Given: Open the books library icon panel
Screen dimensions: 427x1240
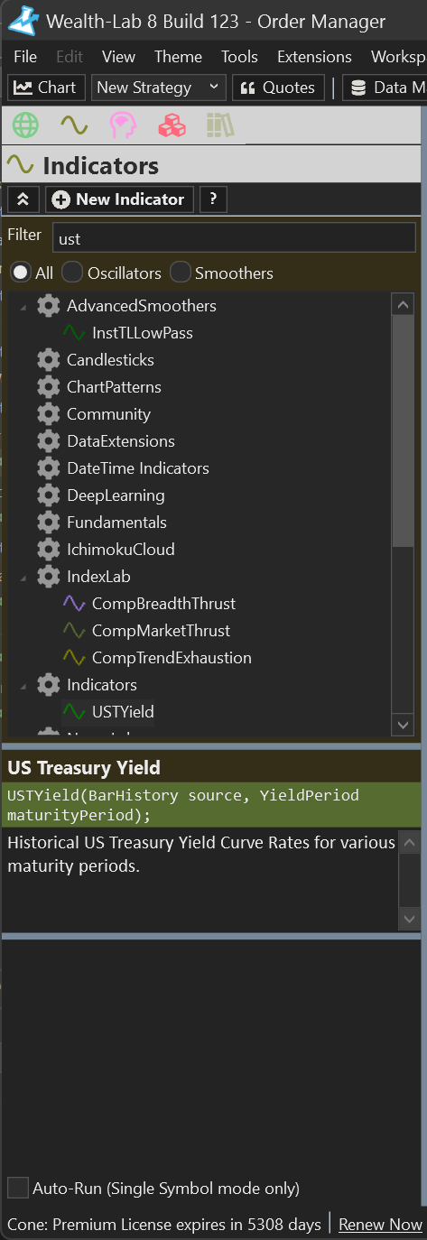Looking at the screenshot, I should [219, 125].
